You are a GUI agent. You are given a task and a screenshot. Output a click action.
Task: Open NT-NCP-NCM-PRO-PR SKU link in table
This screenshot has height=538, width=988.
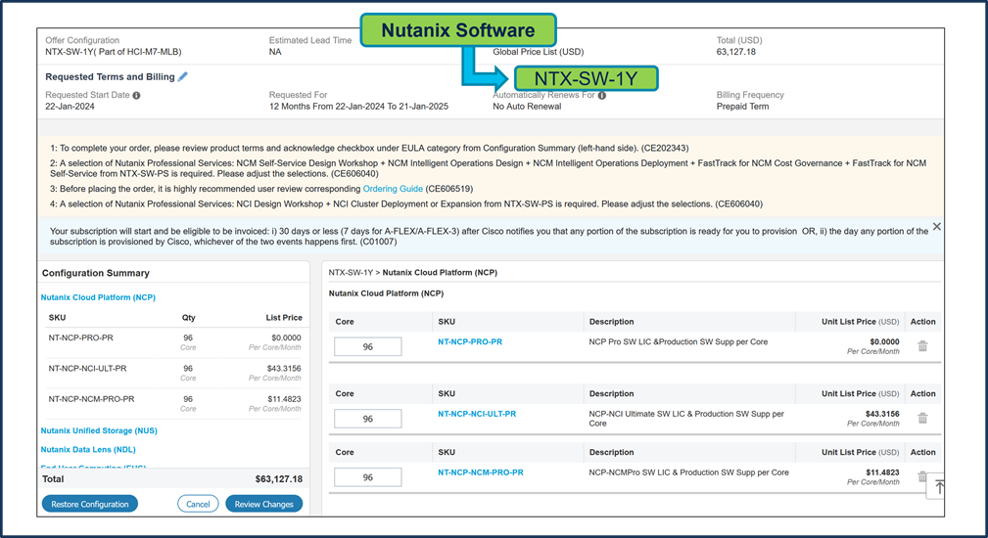pos(481,472)
